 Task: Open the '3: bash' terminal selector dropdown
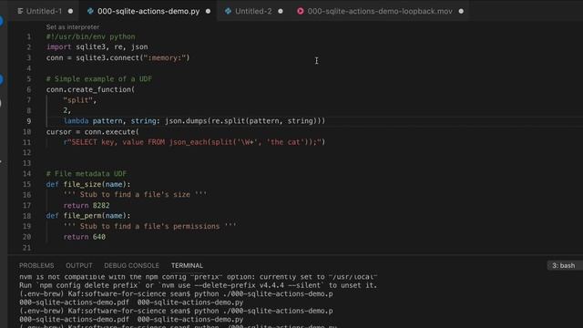(x=565, y=265)
